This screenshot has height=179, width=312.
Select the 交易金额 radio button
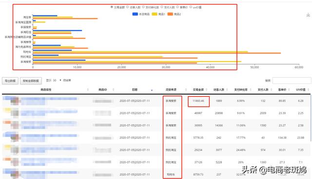tap(112, 7)
